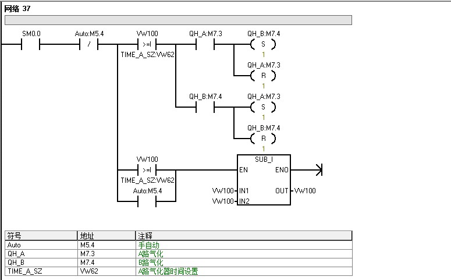Click the Auto:M5.4 normally closed contact
This screenshot has width=451, height=280.
[89, 44]
